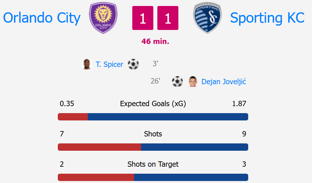The height and width of the screenshot is (183, 312).
Task: Click the blue segment of Shots bar
Action: pos(195,147)
